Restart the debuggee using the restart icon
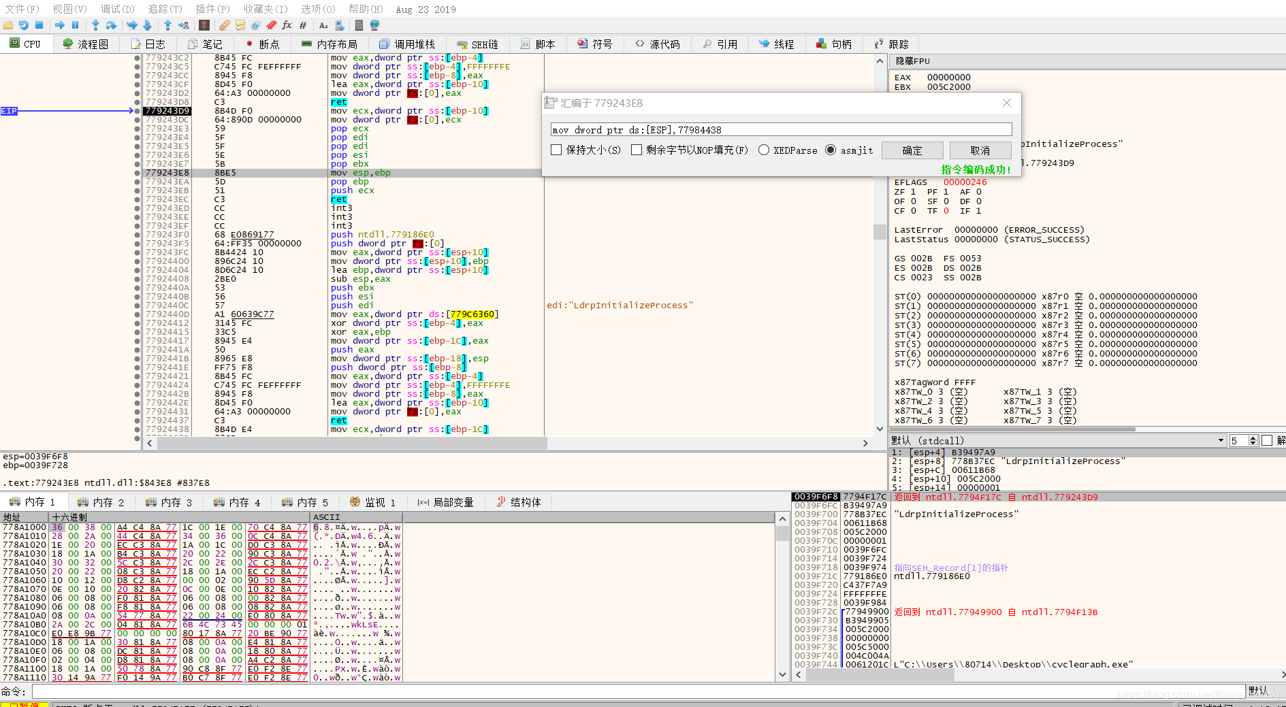Viewport: 1286px width, 707px height. (x=24, y=25)
